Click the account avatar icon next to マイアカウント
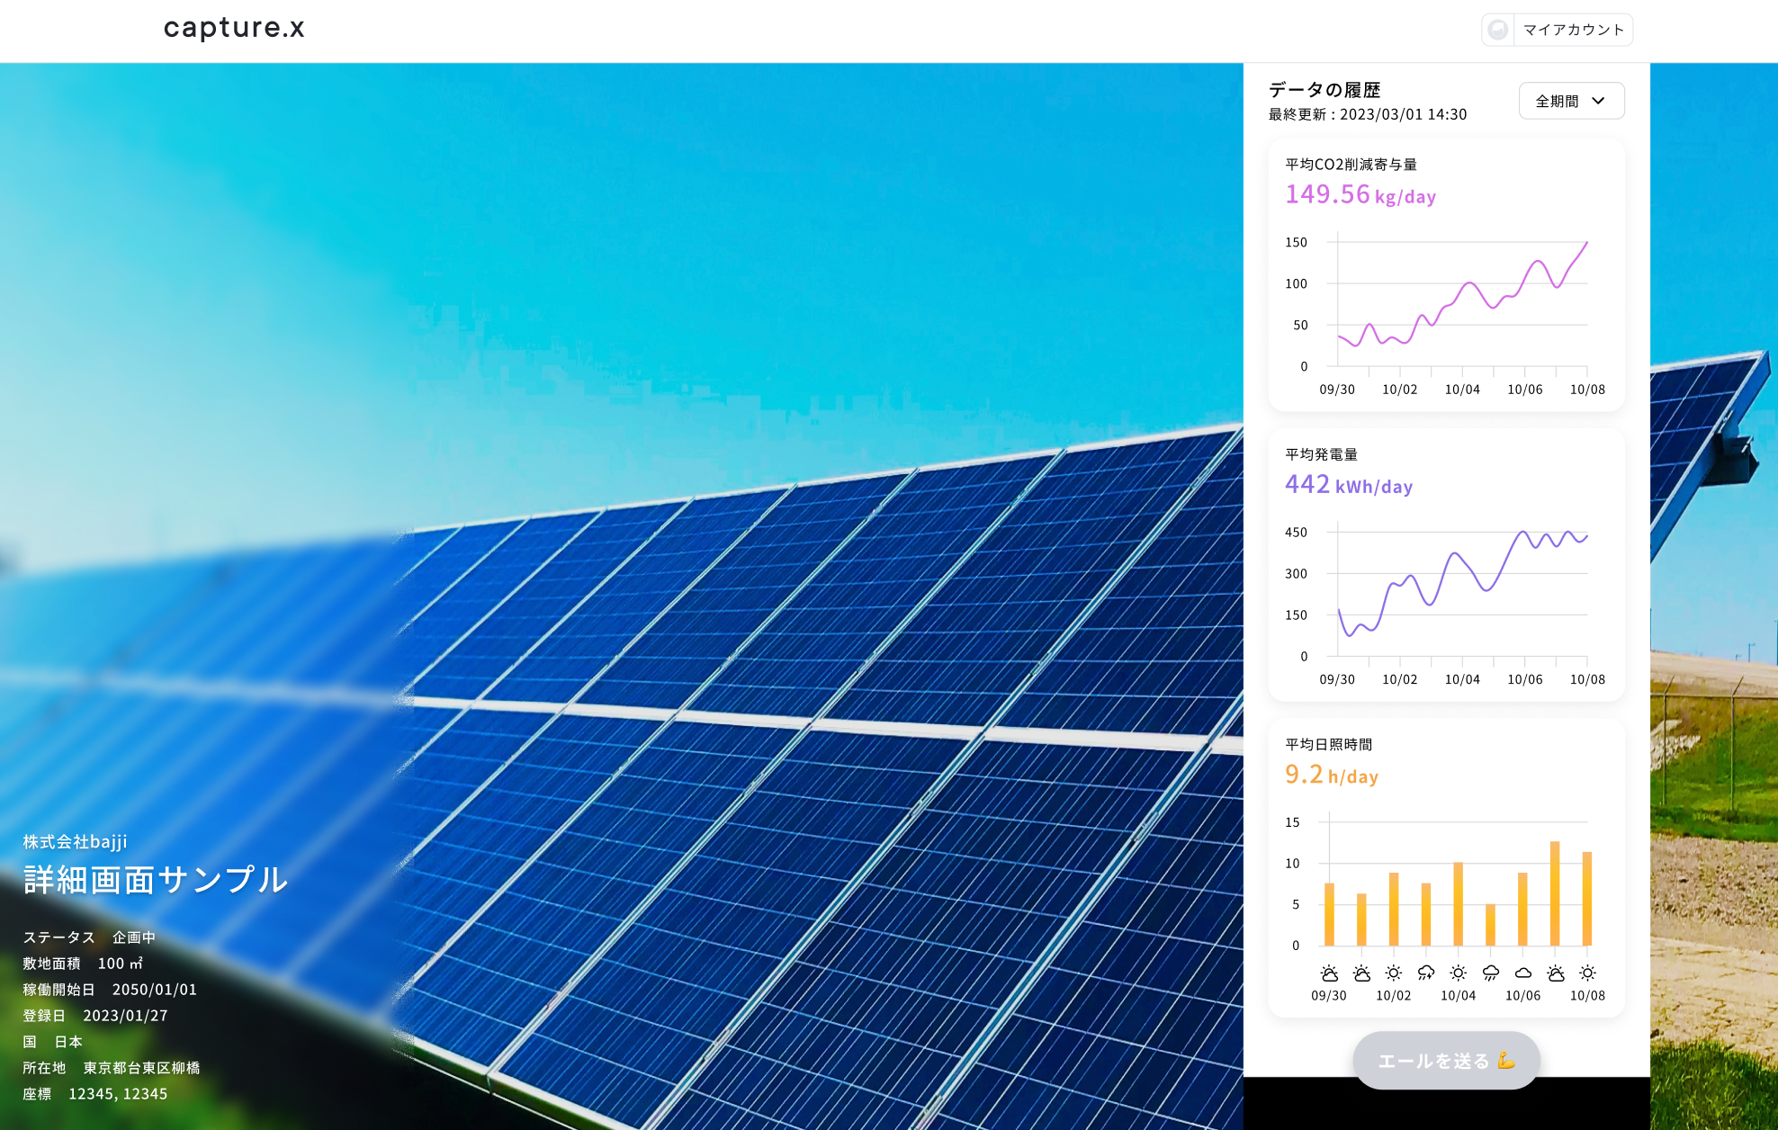This screenshot has width=1778, height=1130. pos(1498,30)
